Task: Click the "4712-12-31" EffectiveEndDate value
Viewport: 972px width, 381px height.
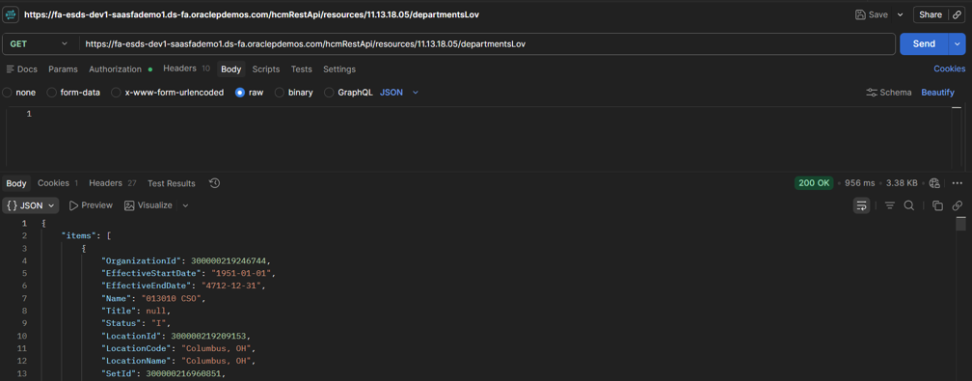Action: [x=231, y=286]
